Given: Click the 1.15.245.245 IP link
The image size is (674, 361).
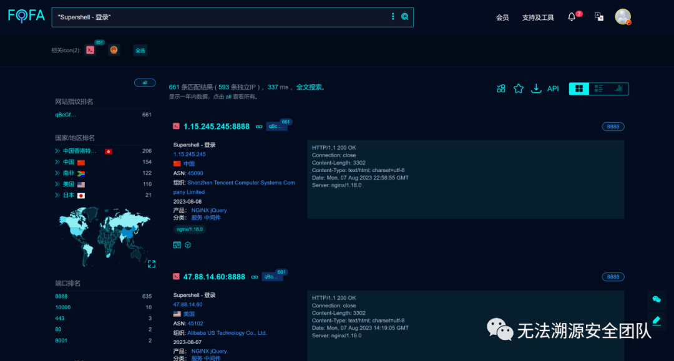Looking at the screenshot, I should (189, 154).
